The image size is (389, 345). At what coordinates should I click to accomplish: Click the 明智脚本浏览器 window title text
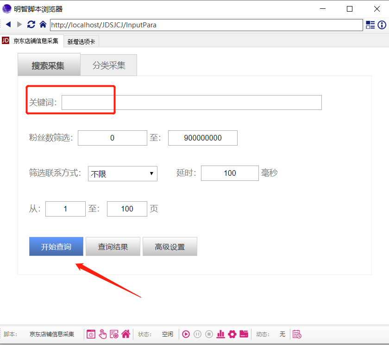tap(38, 9)
